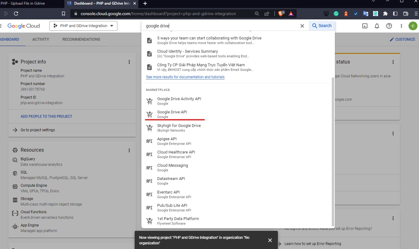Click the Brave Shields lion icon
Viewport: 419px width, 249px height.
tap(281, 14)
